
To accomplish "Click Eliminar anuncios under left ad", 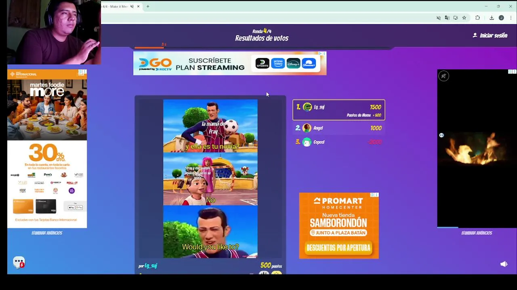I will click(47, 233).
